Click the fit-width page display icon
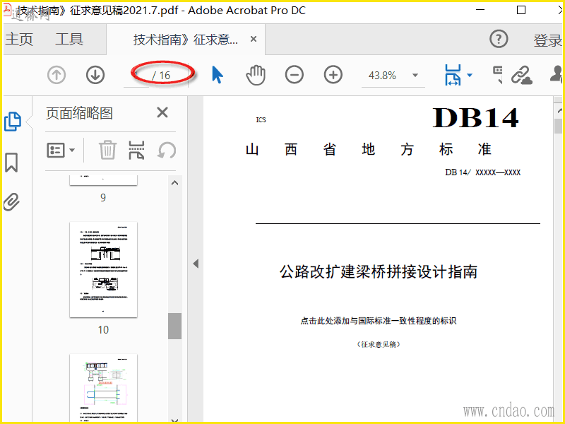 tap(453, 75)
